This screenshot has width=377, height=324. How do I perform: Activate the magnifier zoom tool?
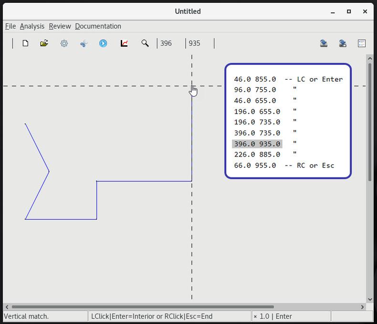145,43
